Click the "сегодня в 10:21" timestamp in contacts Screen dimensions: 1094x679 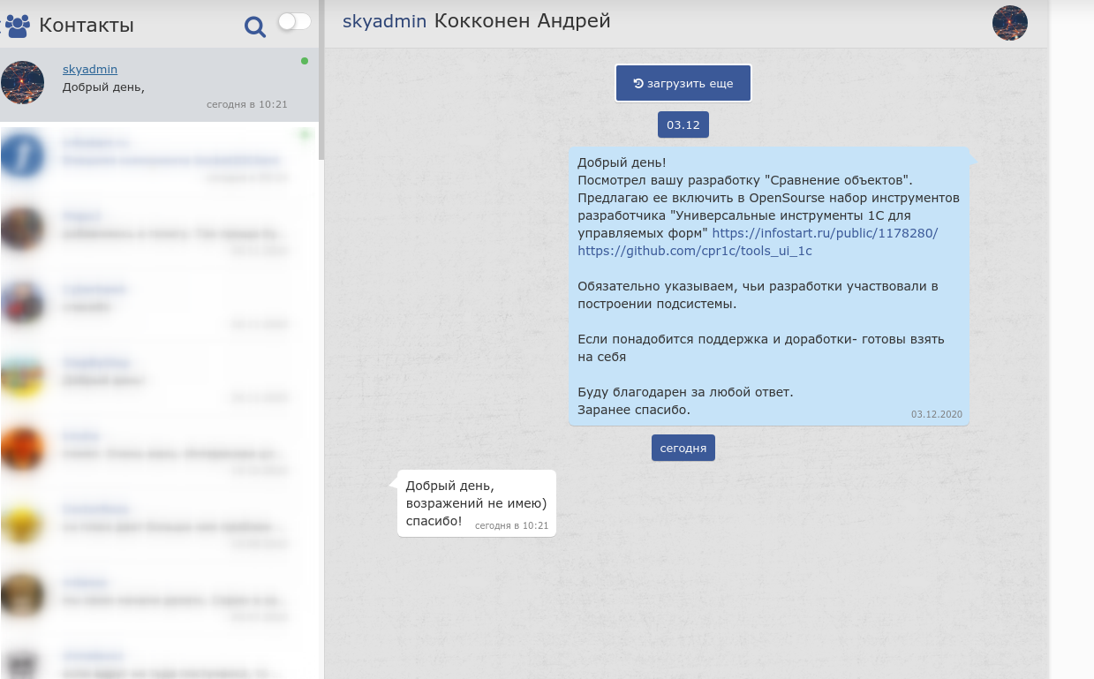point(247,104)
